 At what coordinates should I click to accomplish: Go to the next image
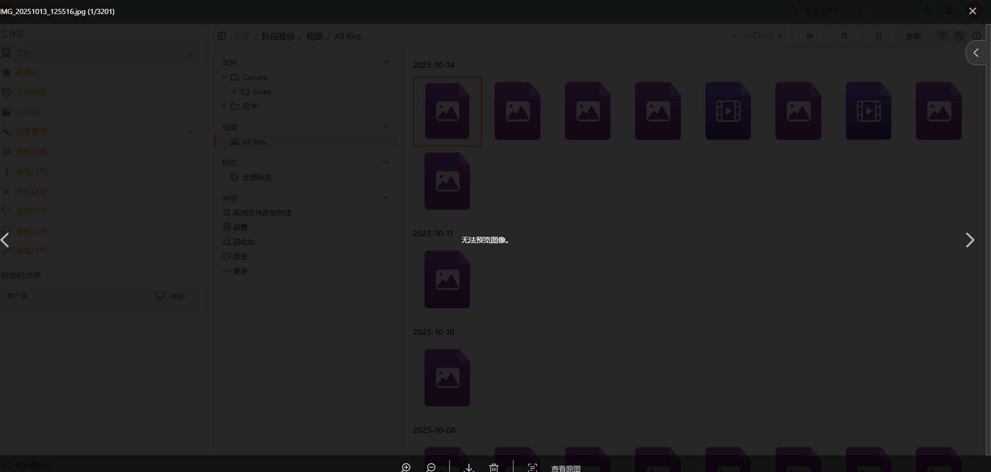coord(970,240)
